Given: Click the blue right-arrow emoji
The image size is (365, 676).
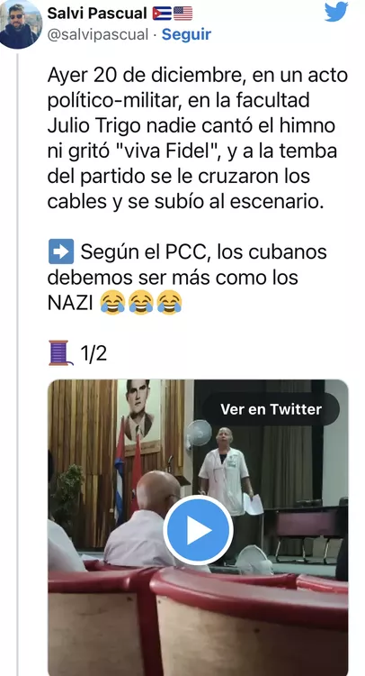Looking at the screenshot, I should pos(61,251).
